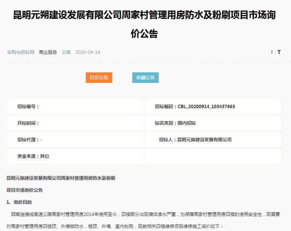291x231 pixels.
Task: Click the bold project name line below table
Action: pos(61,178)
